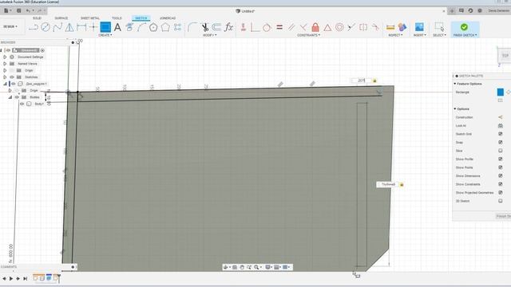Viewport: 511px width, 287px height.
Task: Click the Measure tool in Inspect
Action: pos(390,27)
